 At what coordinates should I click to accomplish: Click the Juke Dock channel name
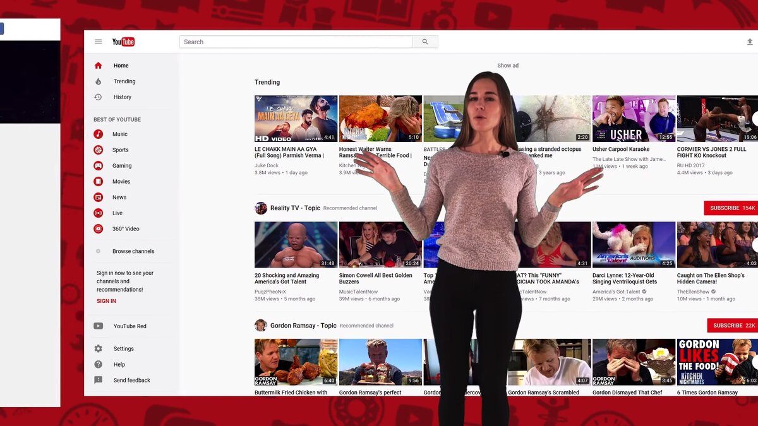click(267, 165)
